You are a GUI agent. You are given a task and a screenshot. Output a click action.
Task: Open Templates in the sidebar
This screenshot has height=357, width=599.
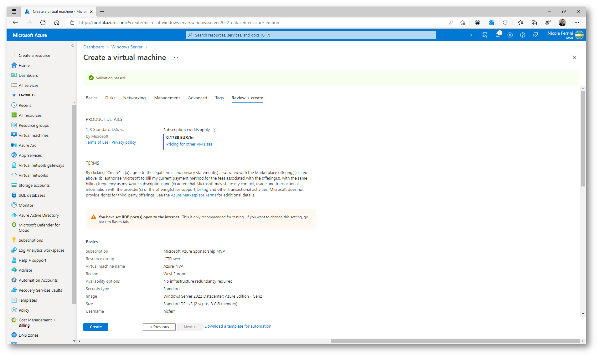(x=28, y=300)
